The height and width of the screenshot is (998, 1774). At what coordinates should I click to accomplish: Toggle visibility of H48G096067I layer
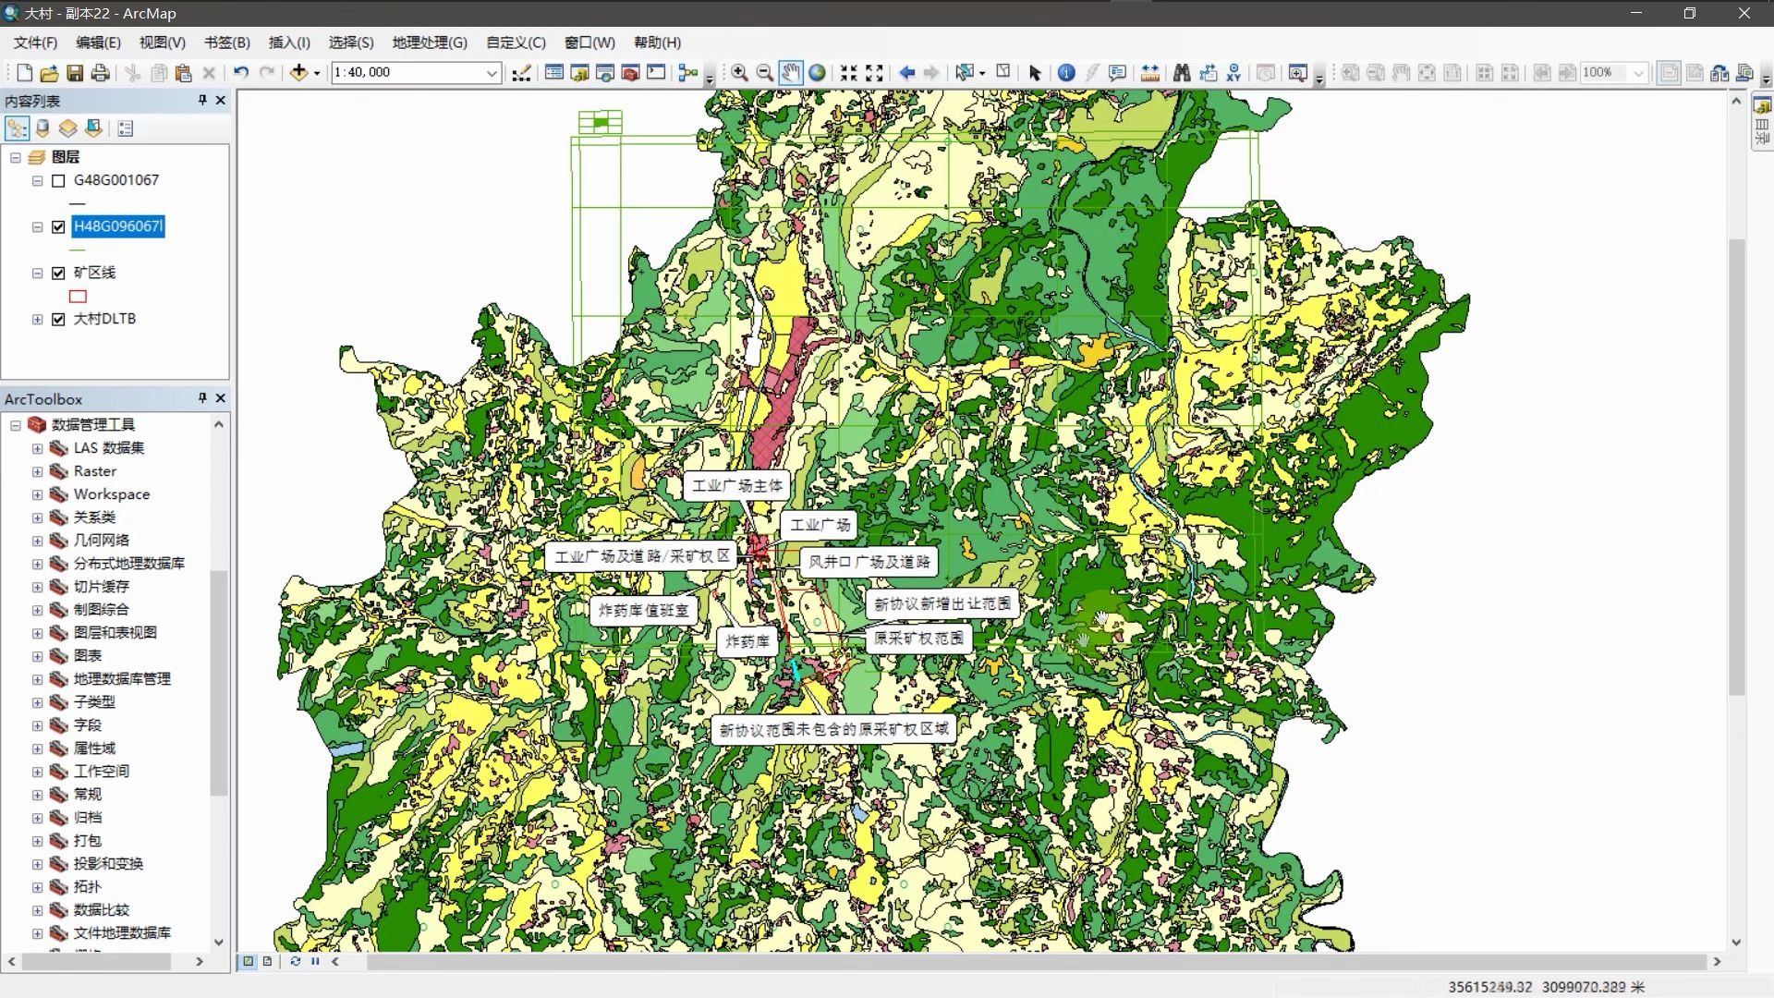[x=58, y=225]
